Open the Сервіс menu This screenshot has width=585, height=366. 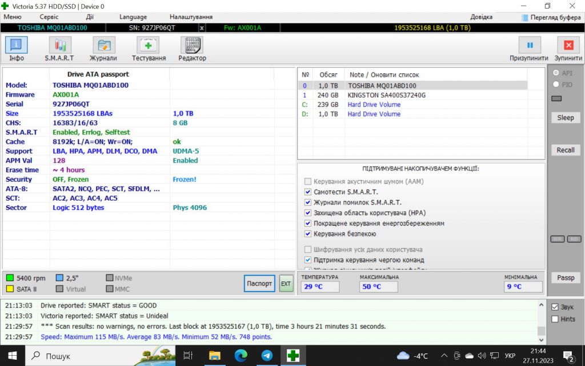pos(49,17)
